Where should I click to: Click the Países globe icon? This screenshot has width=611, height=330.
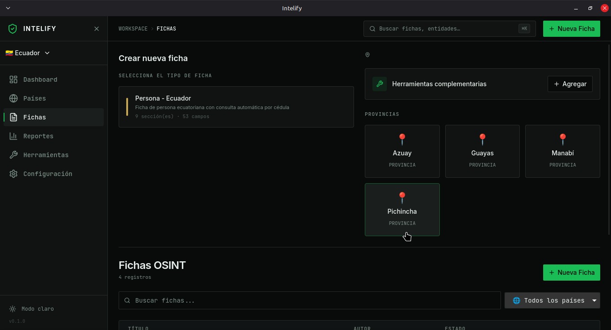tap(13, 98)
